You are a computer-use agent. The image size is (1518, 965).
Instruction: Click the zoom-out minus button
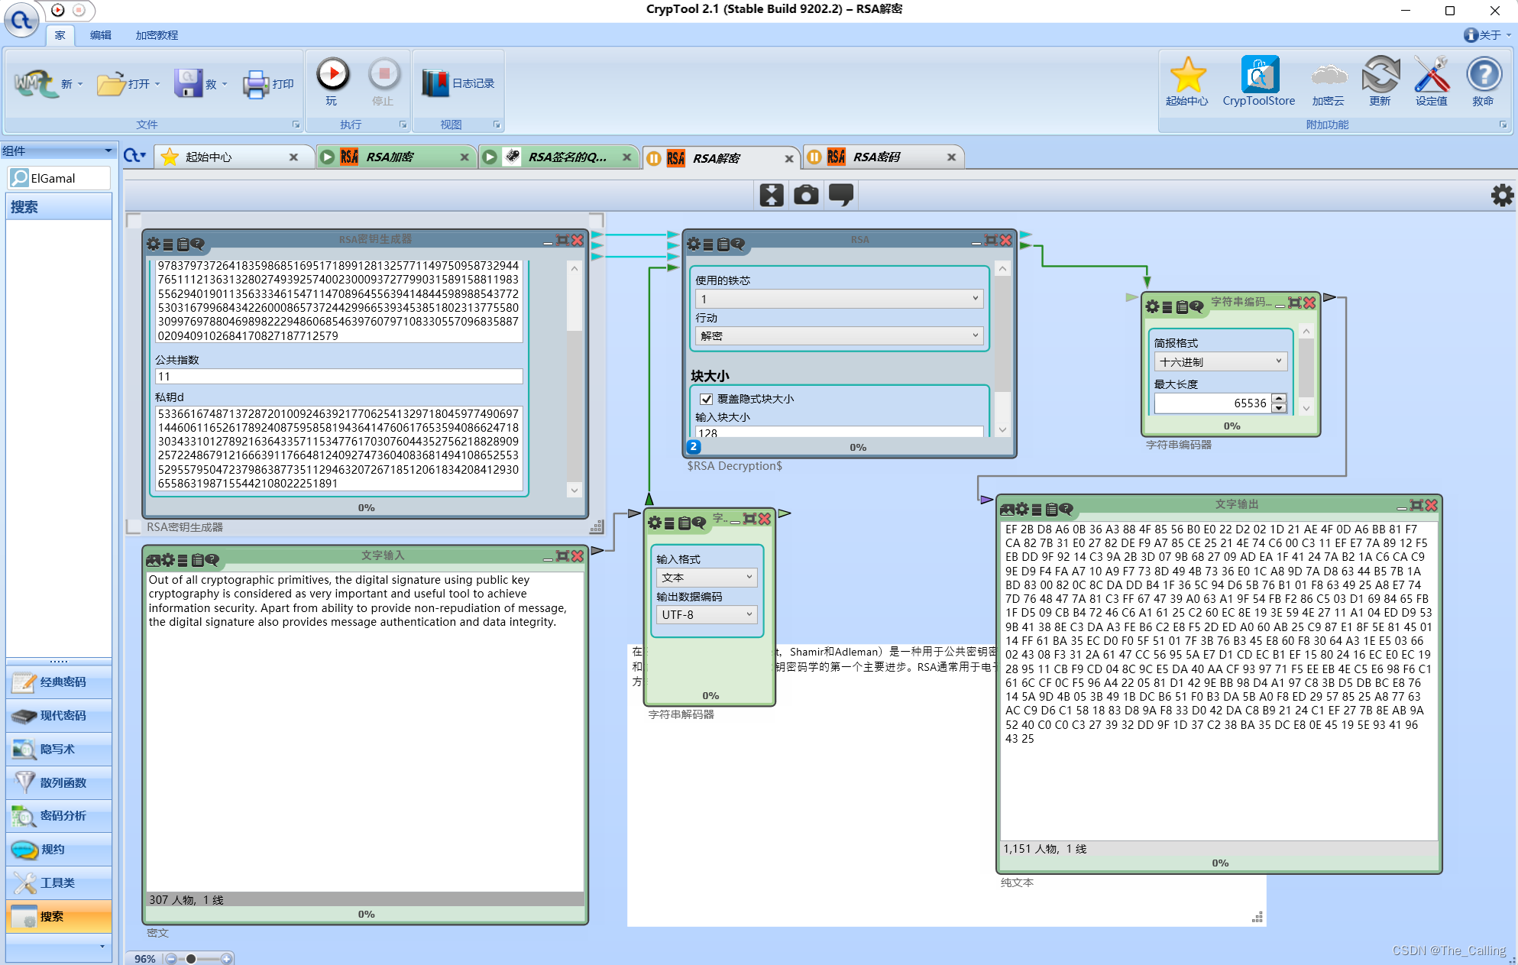(171, 958)
